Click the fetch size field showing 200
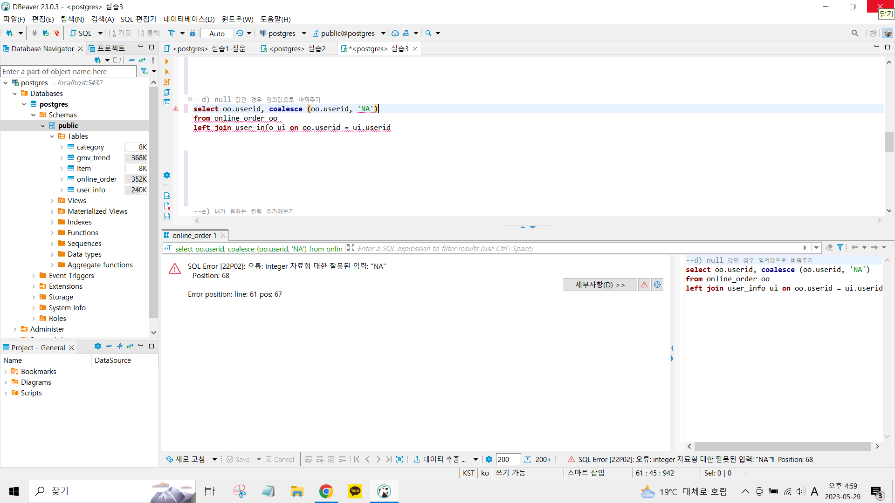The image size is (895, 503). [508, 459]
